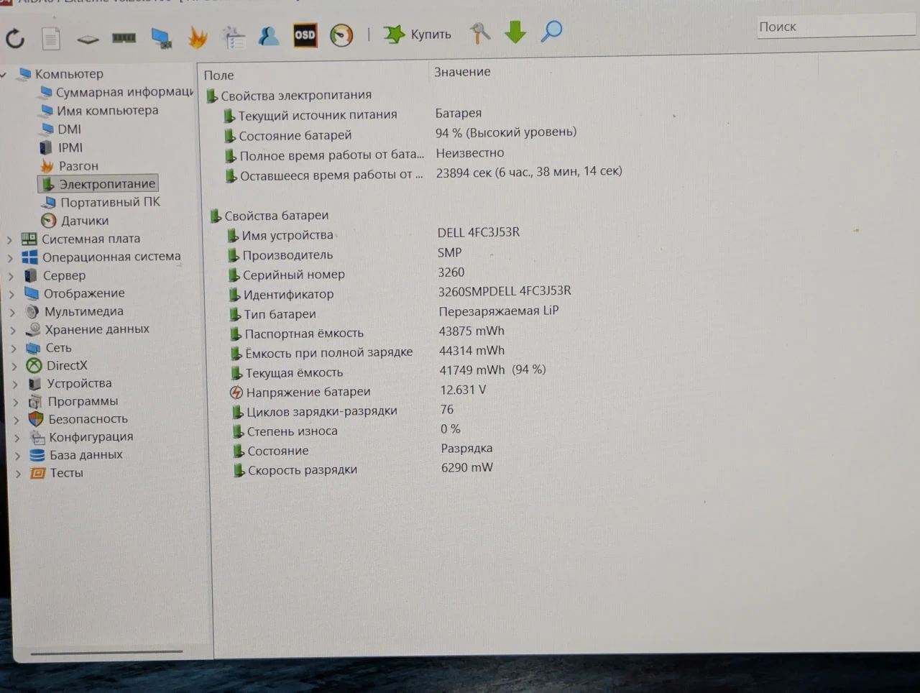Click the horizontal scrollbar of tree panel
Image resolution: width=920 pixels, height=693 pixels.
tap(106, 653)
